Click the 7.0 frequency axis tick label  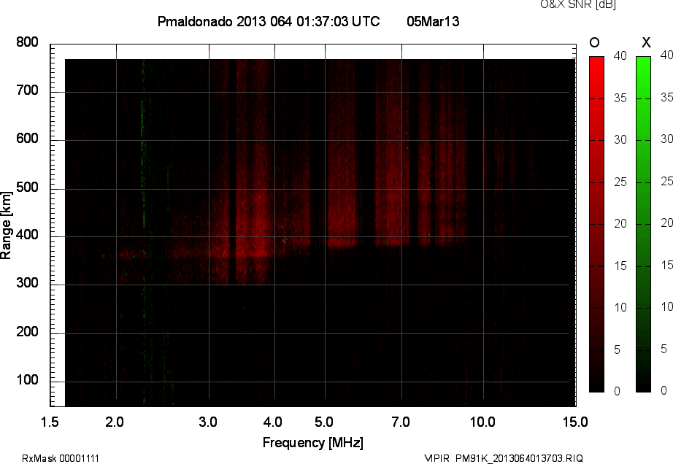tap(401, 422)
